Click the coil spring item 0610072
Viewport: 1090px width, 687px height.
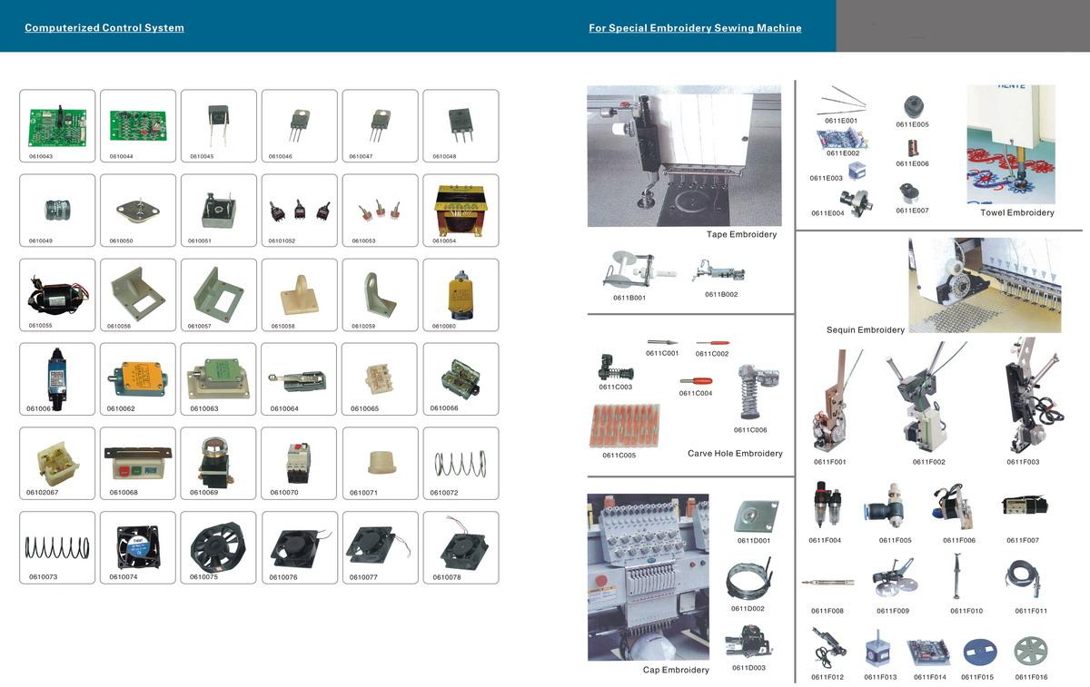(x=461, y=464)
